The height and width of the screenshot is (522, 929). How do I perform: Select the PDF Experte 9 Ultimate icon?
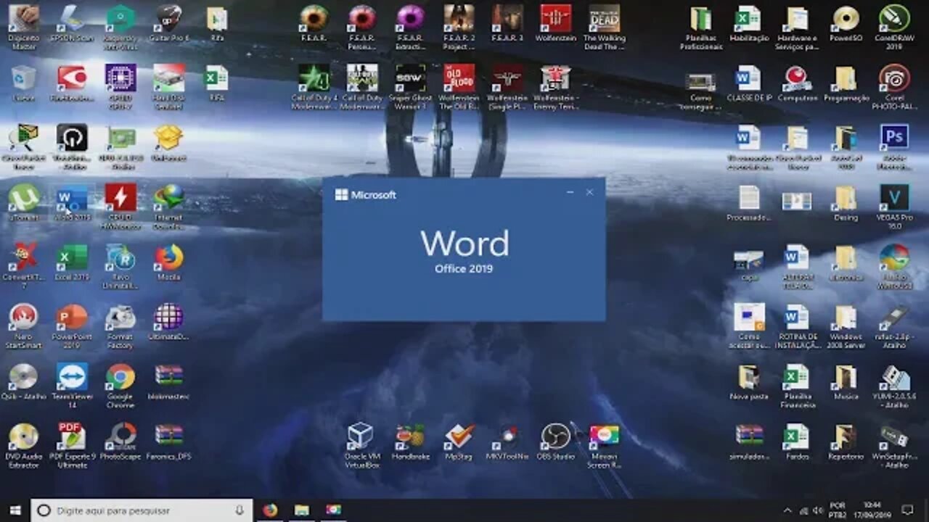[72, 445]
